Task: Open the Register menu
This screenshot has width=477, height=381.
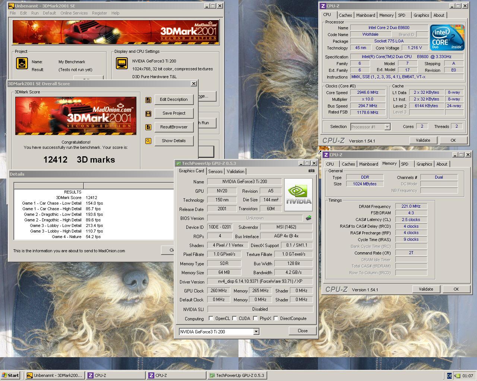Action: tap(99, 13)
